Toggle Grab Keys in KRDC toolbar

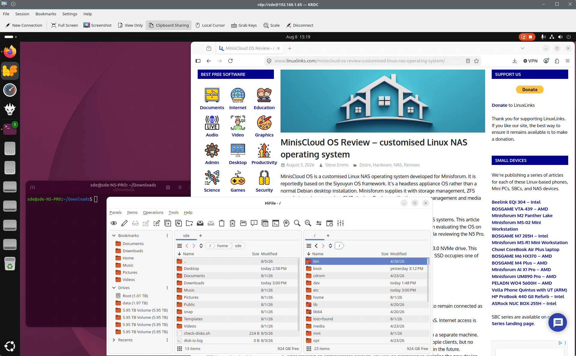[244, 25]
